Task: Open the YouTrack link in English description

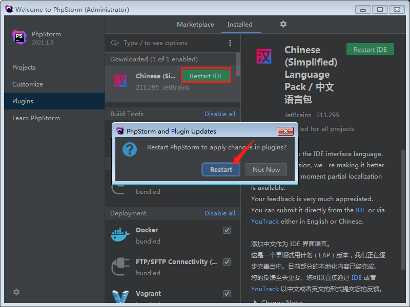Action: pyautogui.click(x=265, y=222)
